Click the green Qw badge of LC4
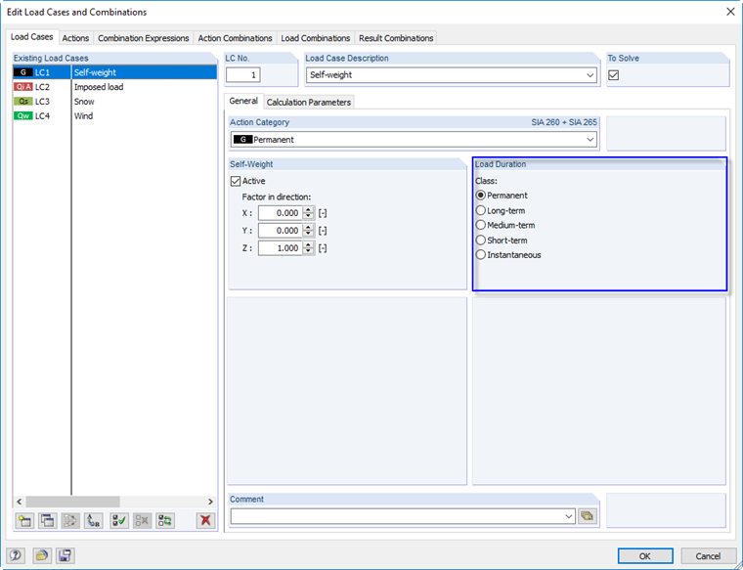The image size is (743, 570). click(x=23, y=115)
